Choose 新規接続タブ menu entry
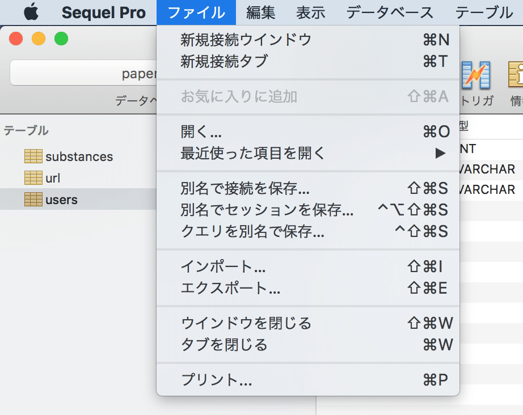The width and height of the screenshot is (523, 415). 308,61
